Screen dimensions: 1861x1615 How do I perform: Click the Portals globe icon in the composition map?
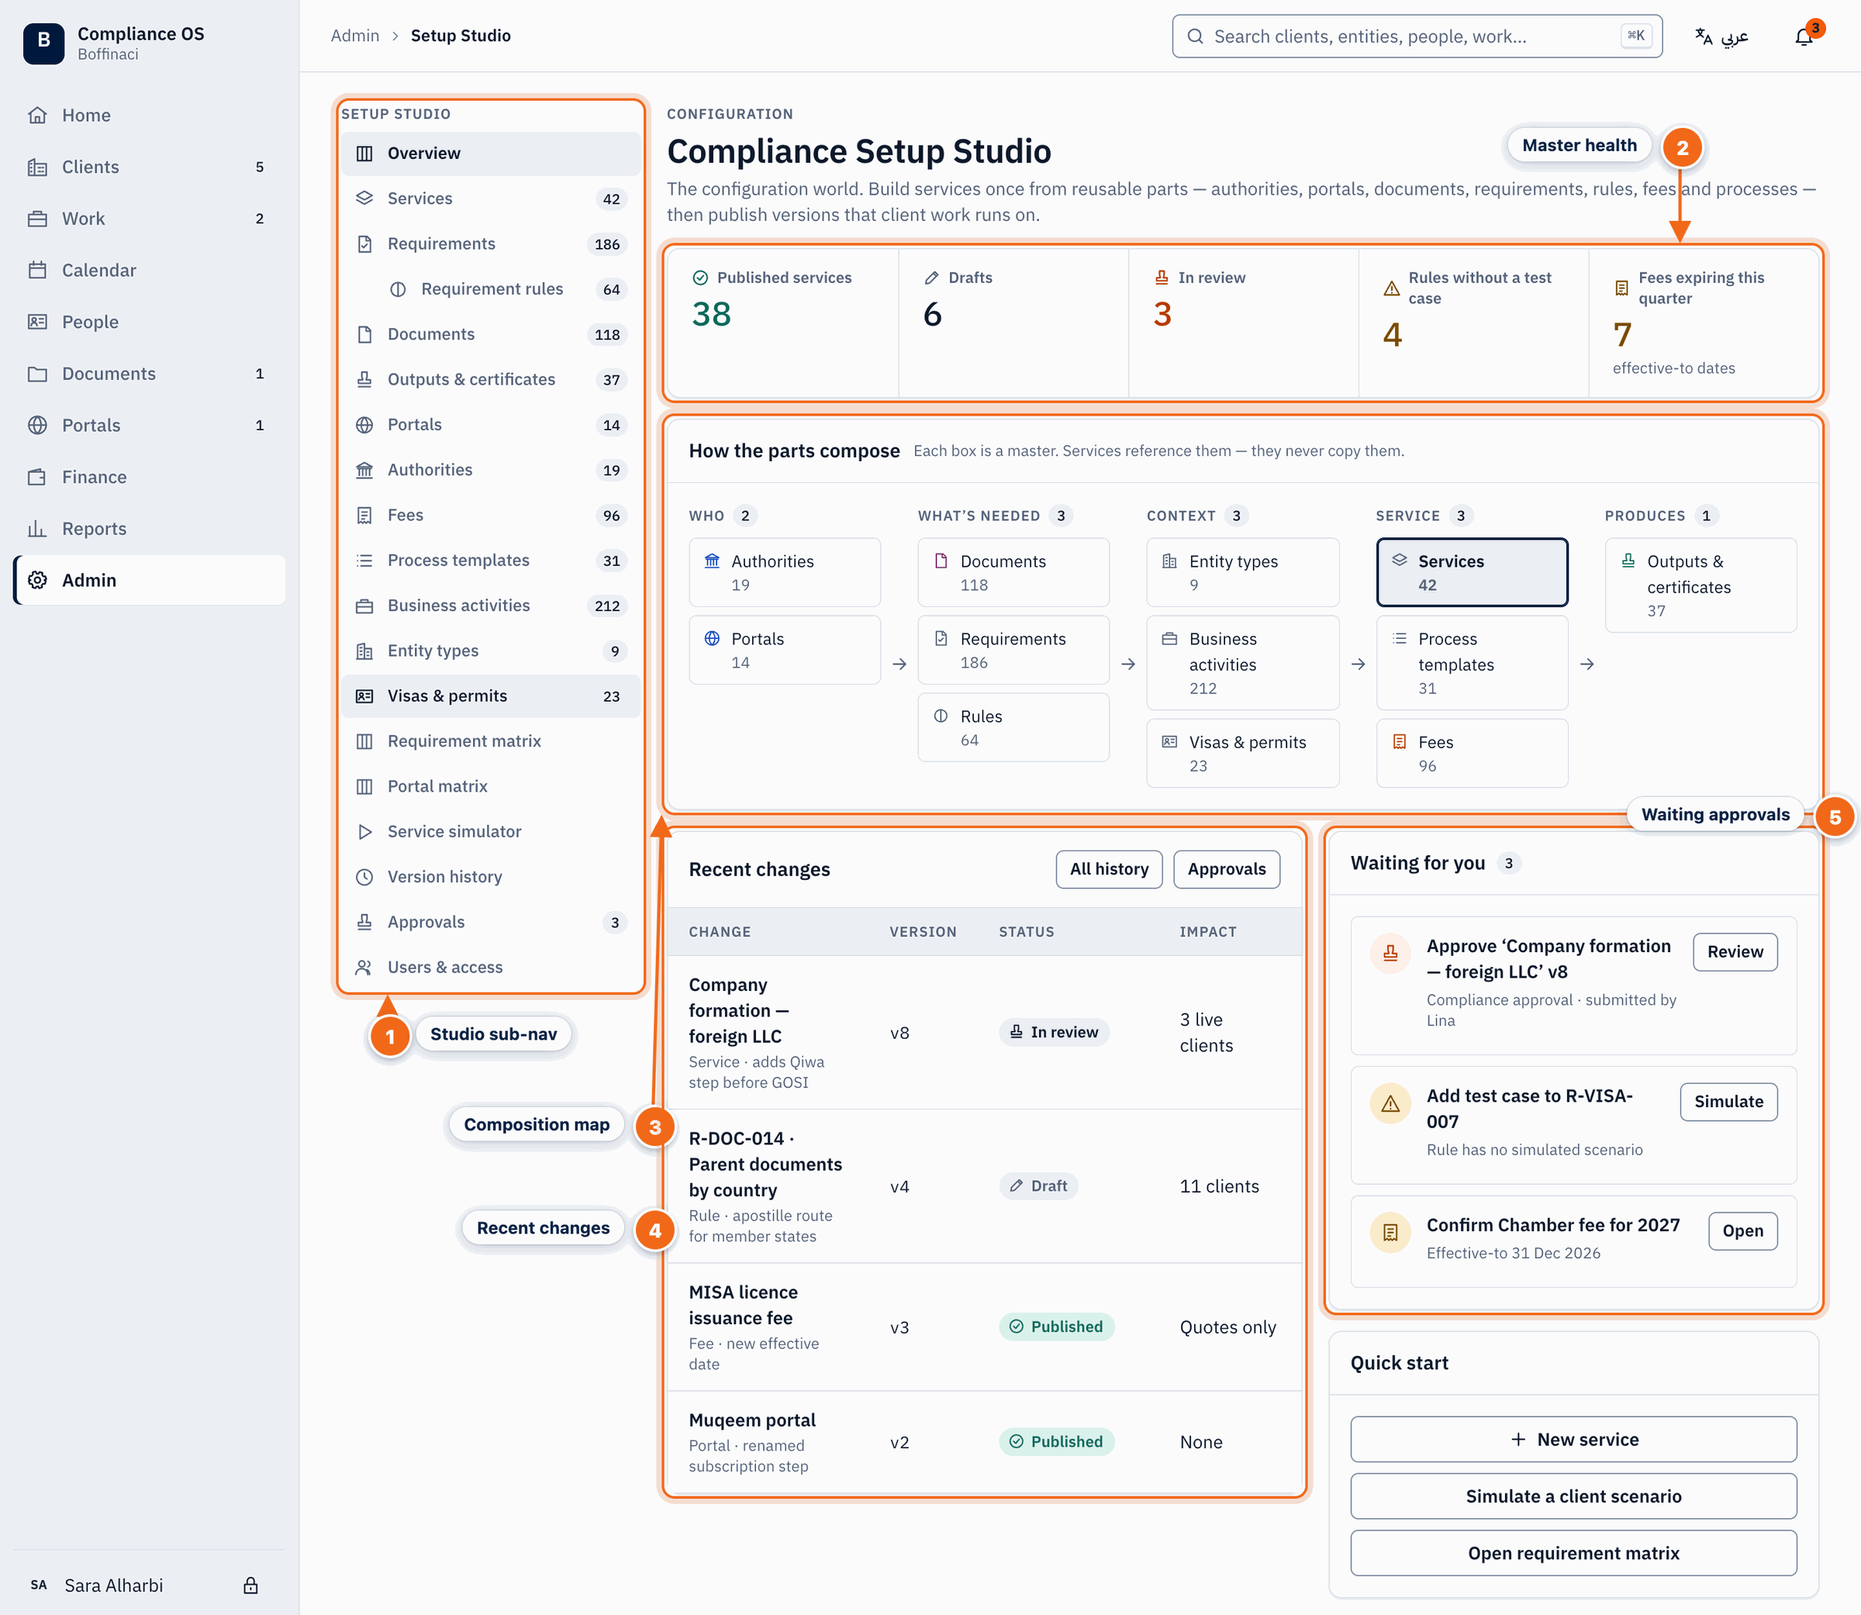pos(712,638)
